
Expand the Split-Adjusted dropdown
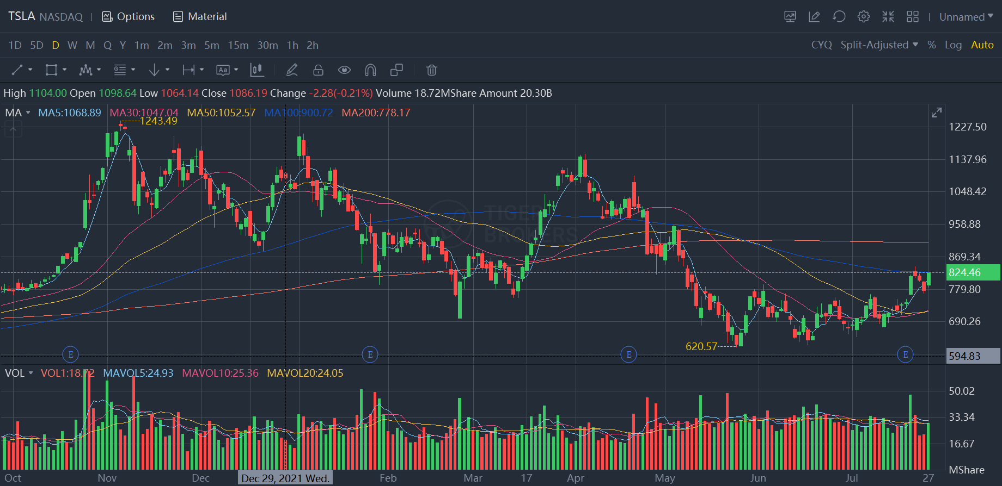click(879, 45)
